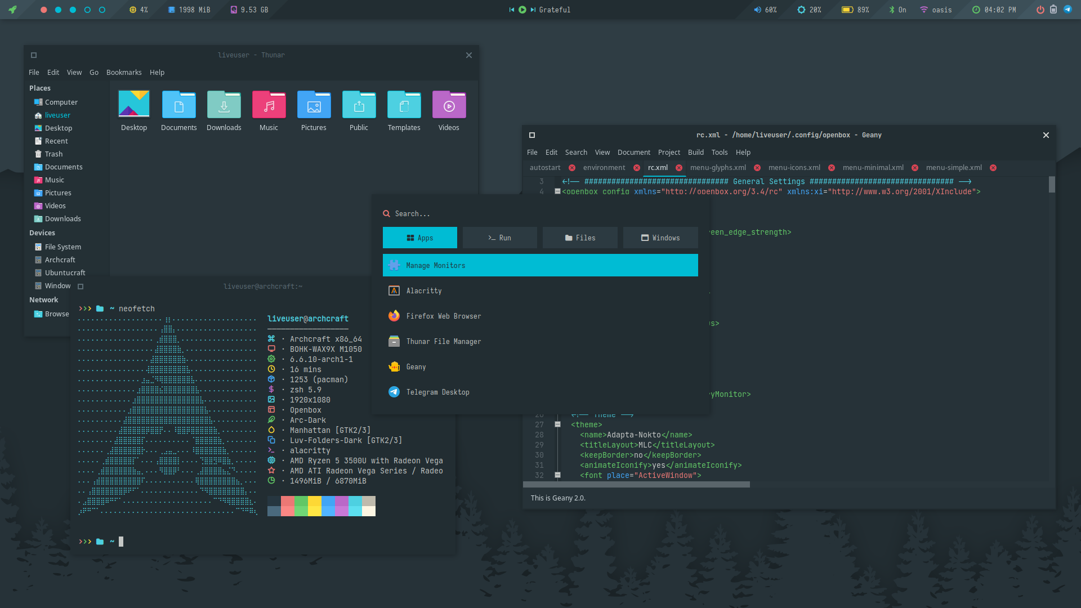Open the Videos folder icon
1081x608 pixels.
(x=449, y=105)
